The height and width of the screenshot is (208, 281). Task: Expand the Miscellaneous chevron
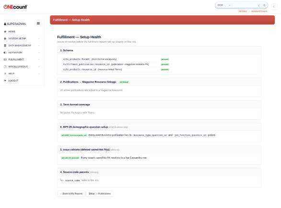pos(39,67)
